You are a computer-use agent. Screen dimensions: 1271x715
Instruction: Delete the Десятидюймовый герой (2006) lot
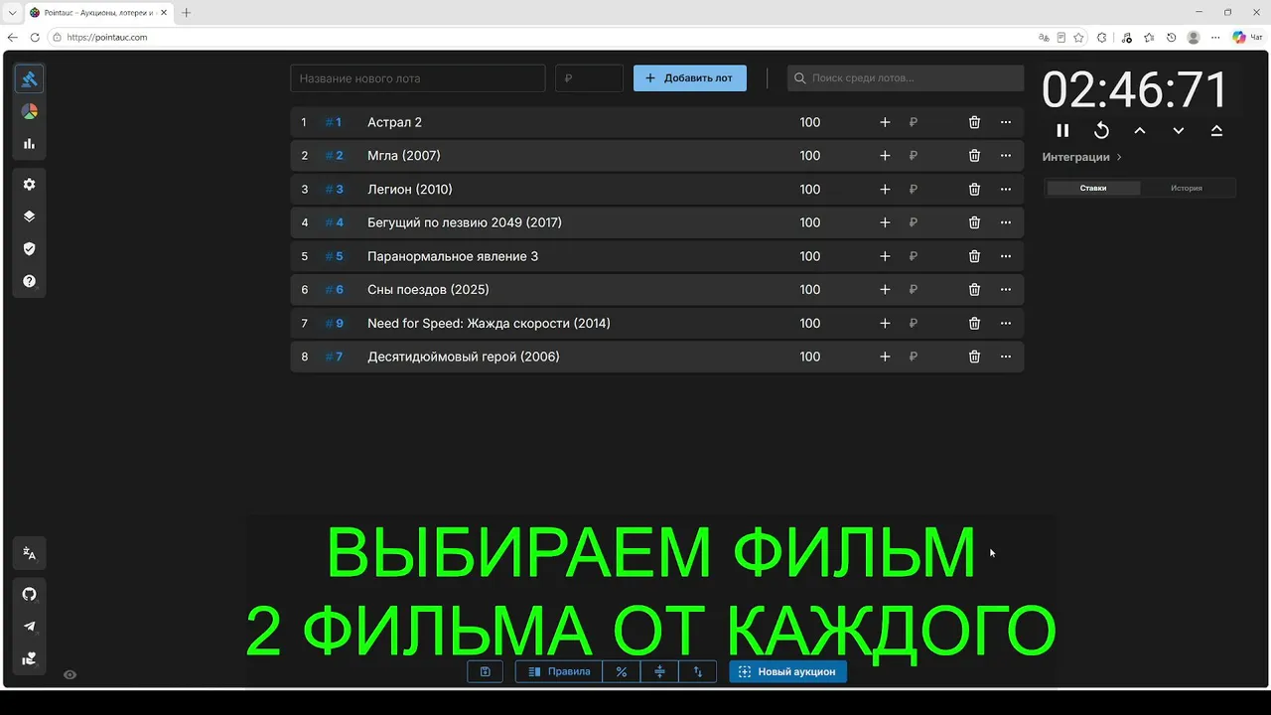974,357
